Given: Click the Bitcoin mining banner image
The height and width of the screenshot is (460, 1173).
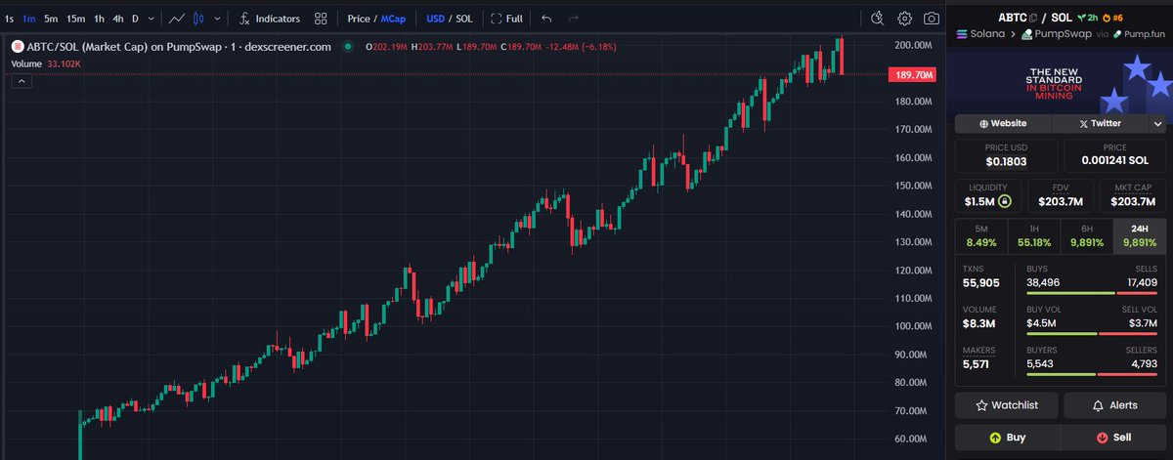Looking at the screenshot, I should point(1062,81).
